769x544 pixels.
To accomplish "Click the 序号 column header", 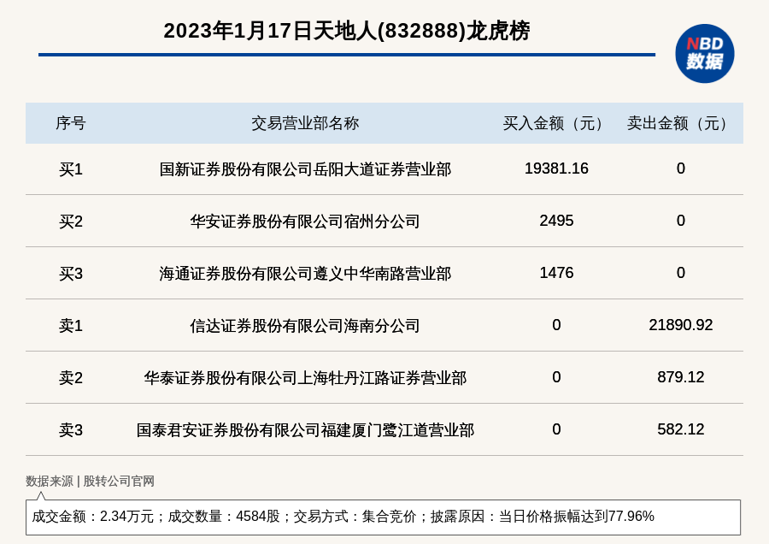I will click(71, 123).
